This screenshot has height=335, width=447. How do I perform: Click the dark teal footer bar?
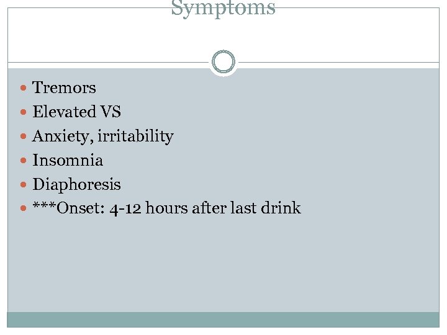click(223, 319)
